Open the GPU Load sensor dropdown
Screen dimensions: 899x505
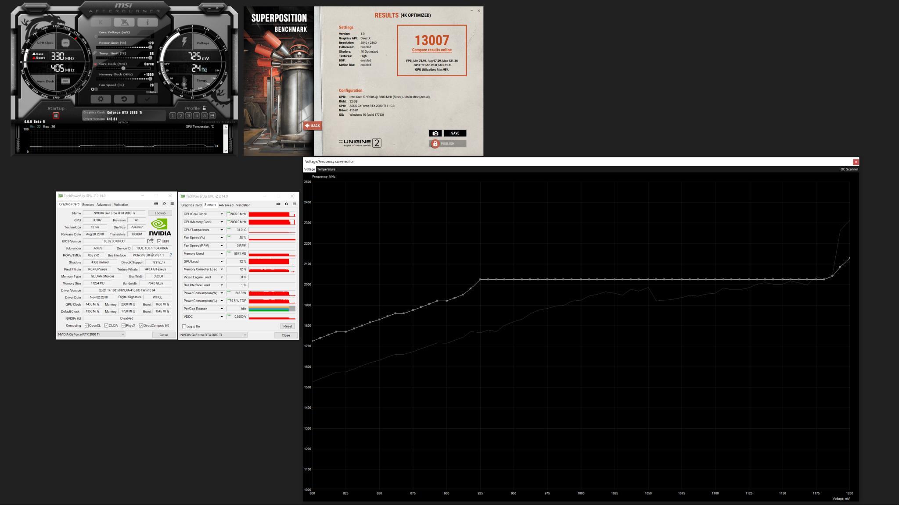222,261
